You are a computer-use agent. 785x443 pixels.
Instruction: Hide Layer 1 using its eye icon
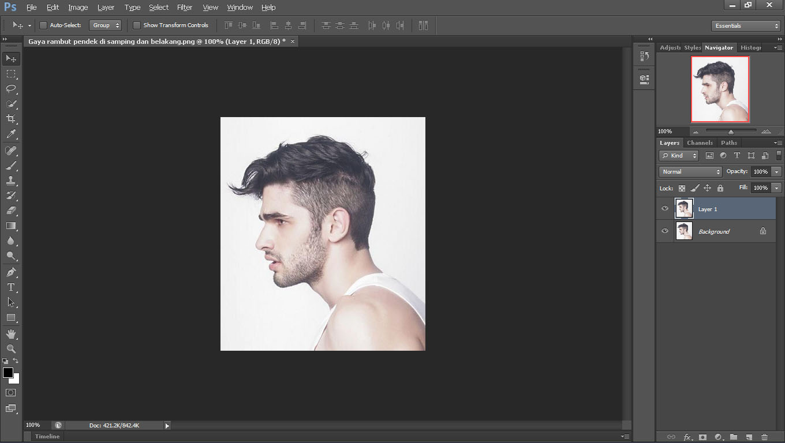[x=665, y=209]
